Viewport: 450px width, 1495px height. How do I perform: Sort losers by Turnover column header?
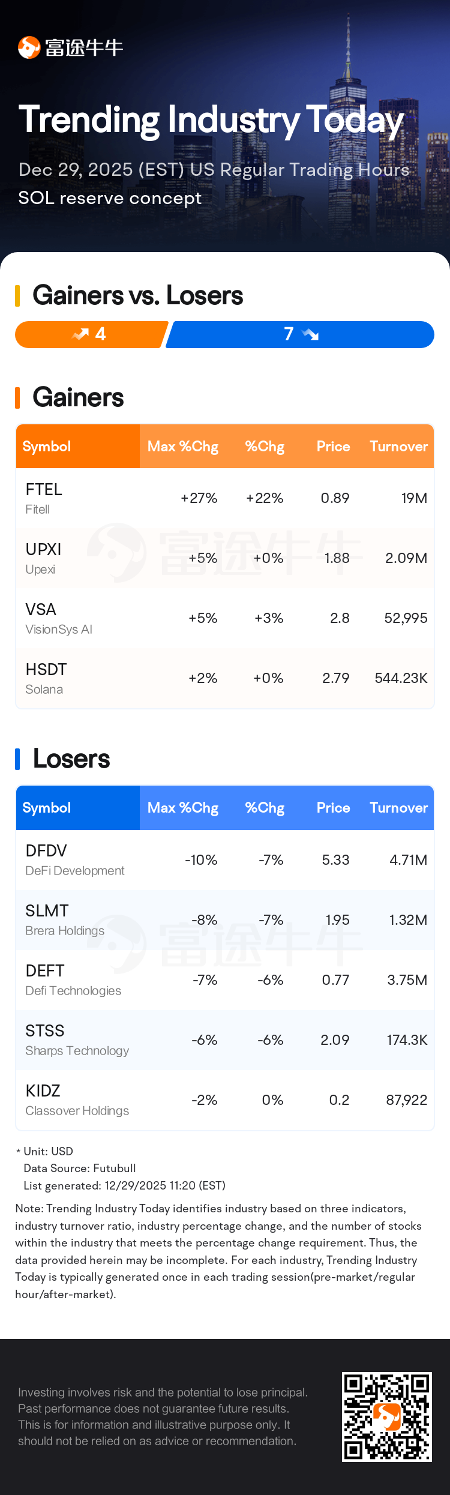(x=398, y=808)
